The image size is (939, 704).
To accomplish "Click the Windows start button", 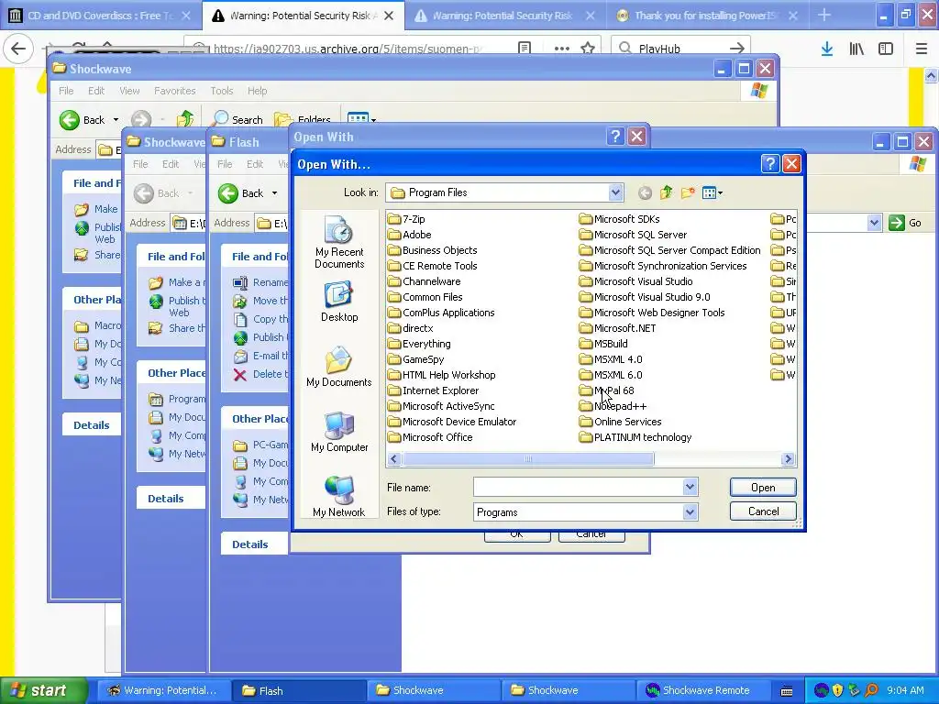I will [x=44, y=690].
